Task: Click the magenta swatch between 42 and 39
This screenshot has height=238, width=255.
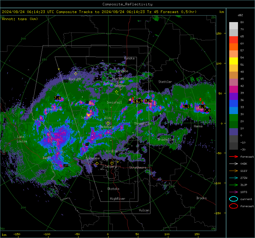Action: click(233, 89)
